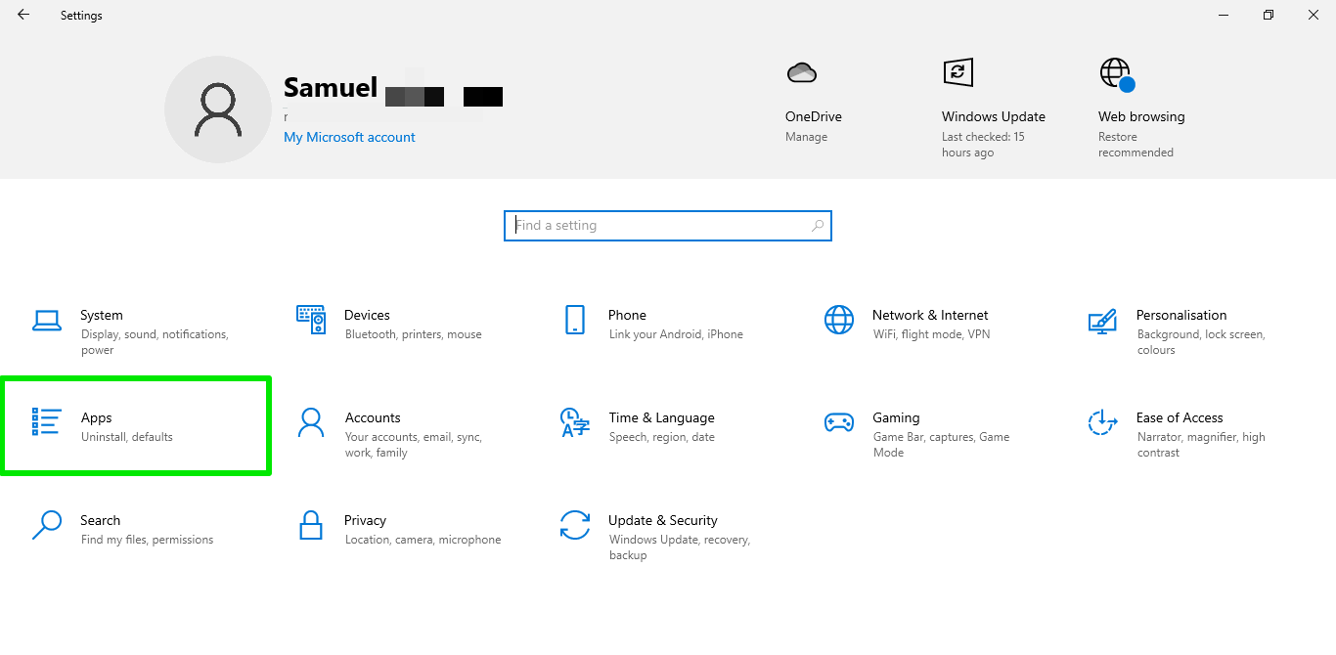Viewport: 1336px width, 655px height.
Task: Click the Personalisation paintbrush icon
Action: (1102, 320)
